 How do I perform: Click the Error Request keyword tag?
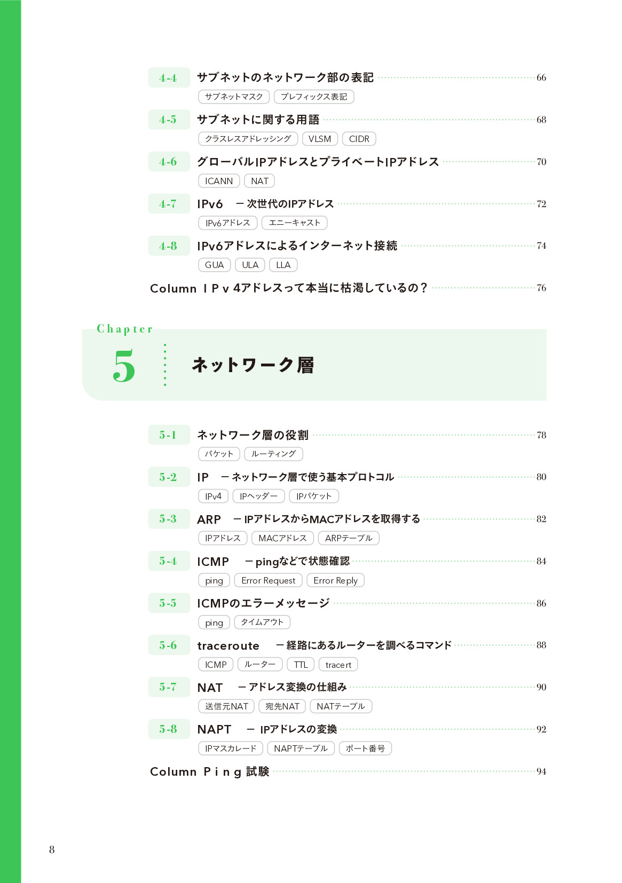[x=268, y=580]
